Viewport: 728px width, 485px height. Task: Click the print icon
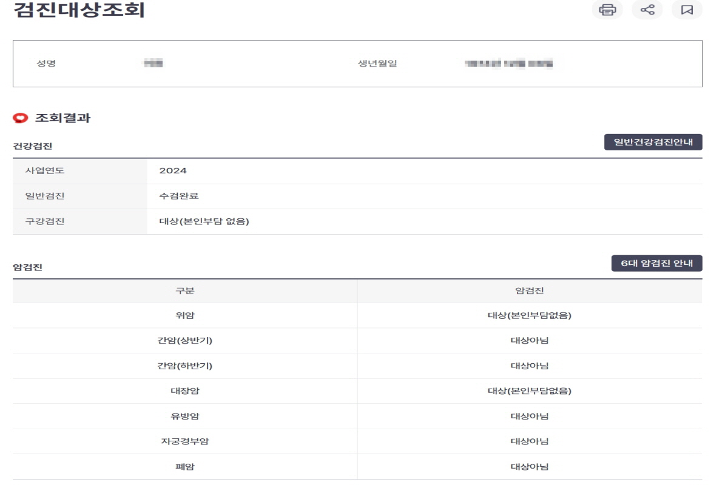607,10
